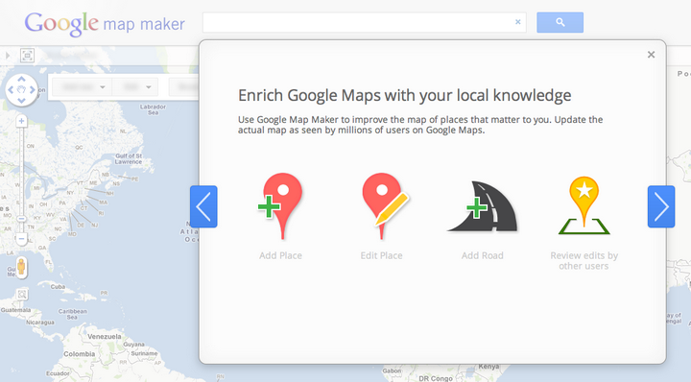Go to previous slide with left blue arrow

[x=203, y=206]
